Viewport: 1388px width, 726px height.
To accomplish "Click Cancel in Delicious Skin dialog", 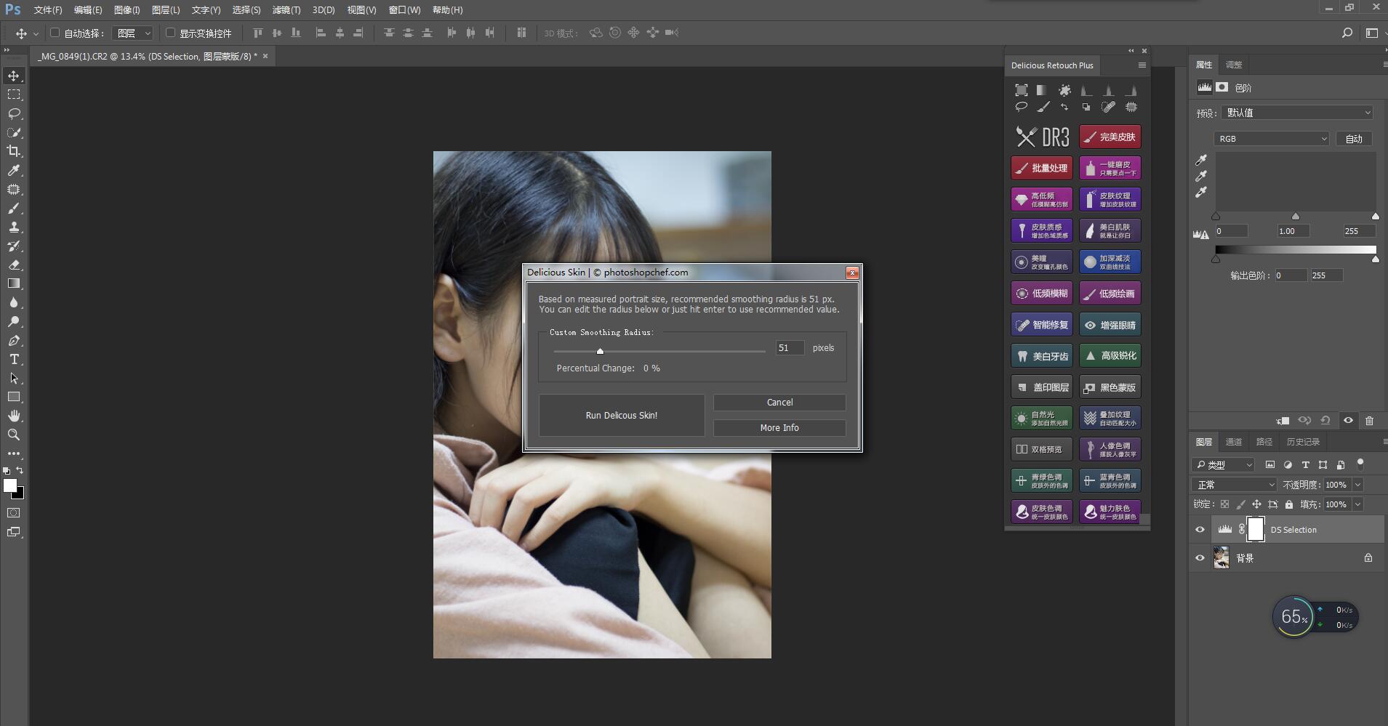I will point(779,403).
